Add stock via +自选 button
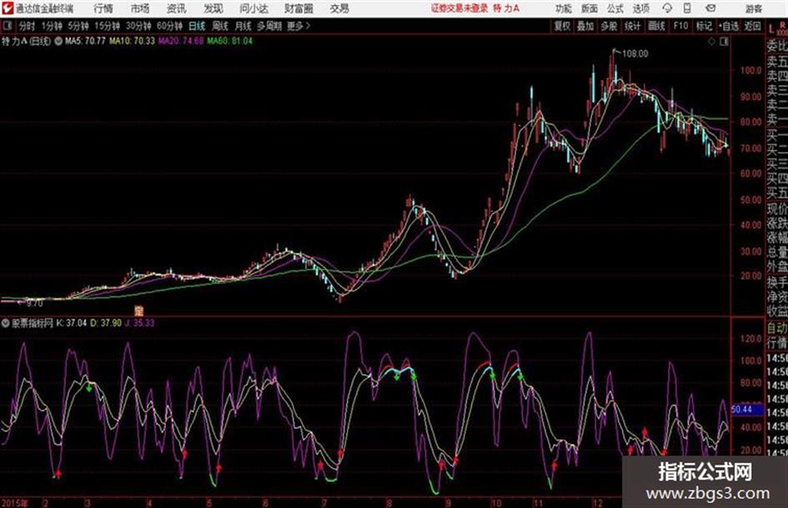This screenshot has width=788, height=508. pos(728,26)
